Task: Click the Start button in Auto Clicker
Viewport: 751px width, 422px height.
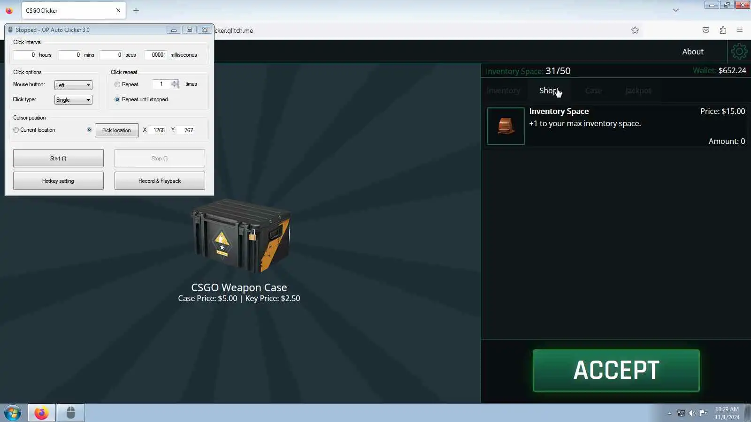Action: (x=58, y=158)
